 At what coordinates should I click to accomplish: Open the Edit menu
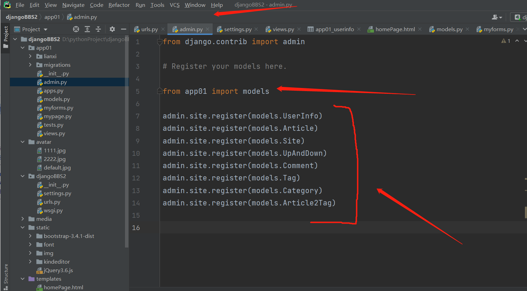35,5
